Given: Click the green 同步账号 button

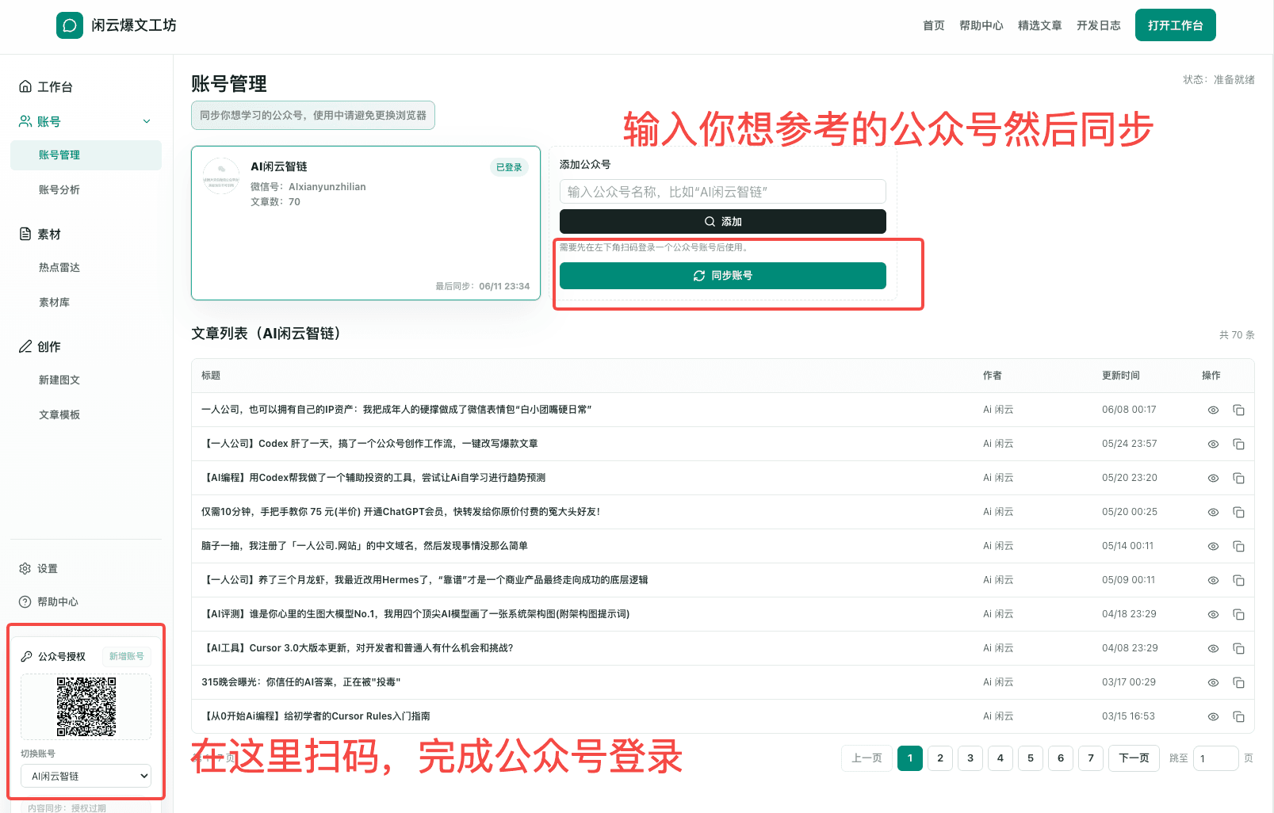Looking at the screenshot, I should (x=723, y=276).
